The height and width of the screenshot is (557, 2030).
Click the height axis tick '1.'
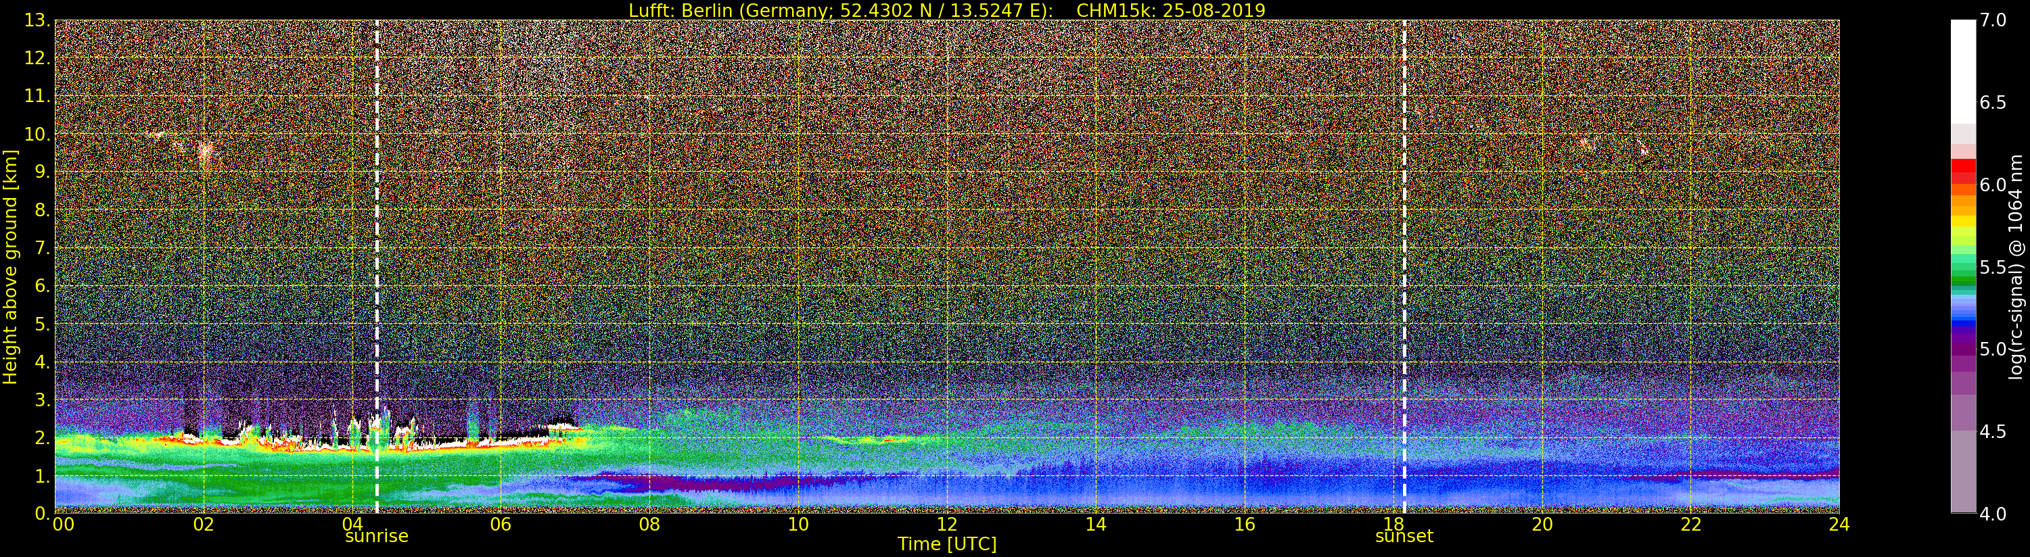(43, 476)
